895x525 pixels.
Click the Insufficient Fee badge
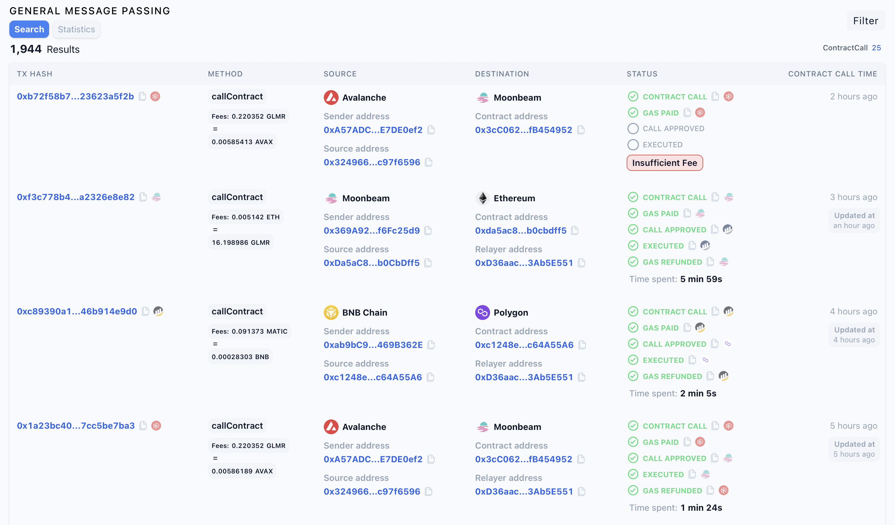[664, 163]
